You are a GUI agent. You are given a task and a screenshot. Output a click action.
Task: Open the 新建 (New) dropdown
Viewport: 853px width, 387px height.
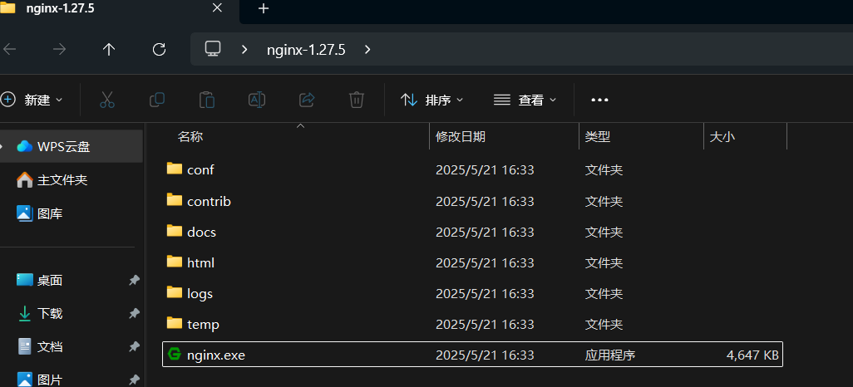click(32, 100)
